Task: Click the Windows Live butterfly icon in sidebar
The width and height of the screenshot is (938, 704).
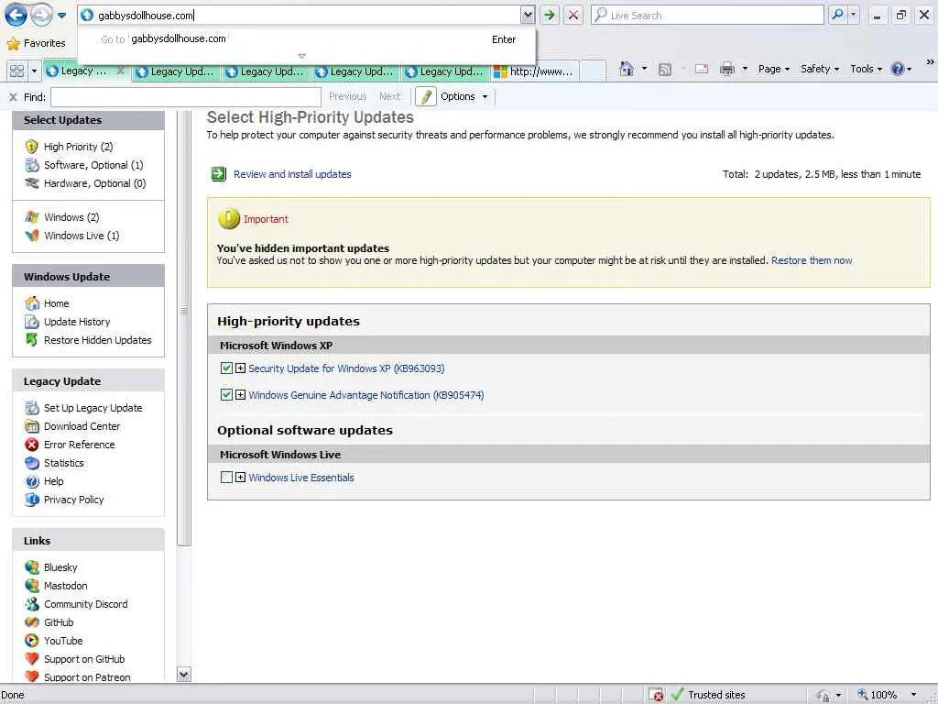Action: coord(32,236)
